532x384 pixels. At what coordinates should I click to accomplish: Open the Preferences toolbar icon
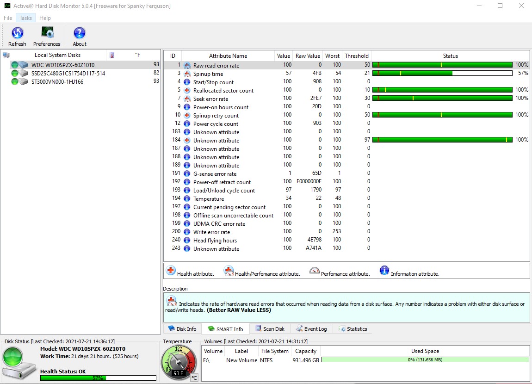pos(47,33)
